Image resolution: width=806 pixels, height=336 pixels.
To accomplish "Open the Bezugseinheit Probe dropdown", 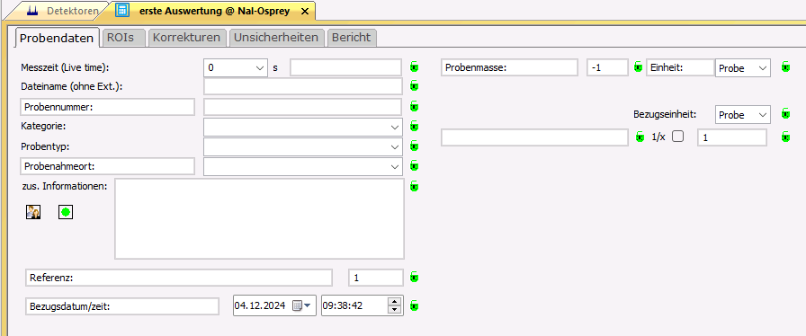I will 763,115.
